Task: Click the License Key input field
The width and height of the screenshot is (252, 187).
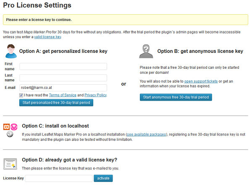Action: click(59, 178)
